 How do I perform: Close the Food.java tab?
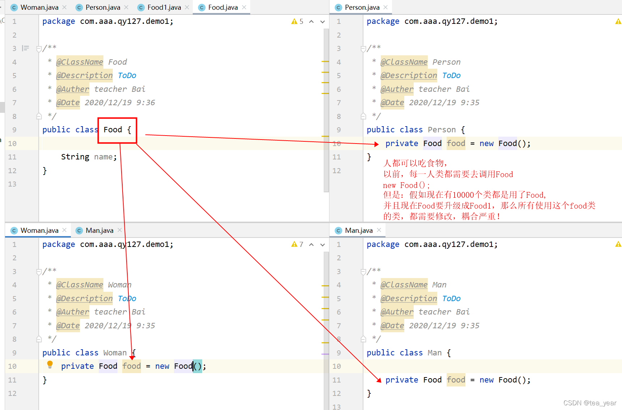pos(244,7)
